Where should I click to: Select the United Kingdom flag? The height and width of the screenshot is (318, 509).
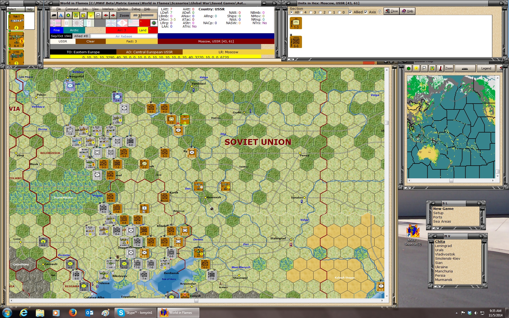[x=111, y=23]
